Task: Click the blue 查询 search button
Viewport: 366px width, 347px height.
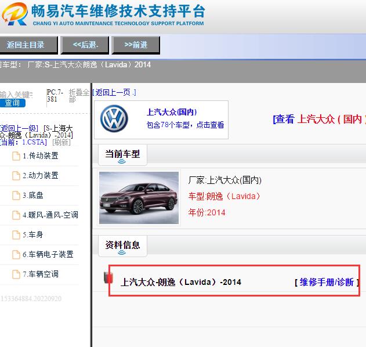Action: point(12,103)
